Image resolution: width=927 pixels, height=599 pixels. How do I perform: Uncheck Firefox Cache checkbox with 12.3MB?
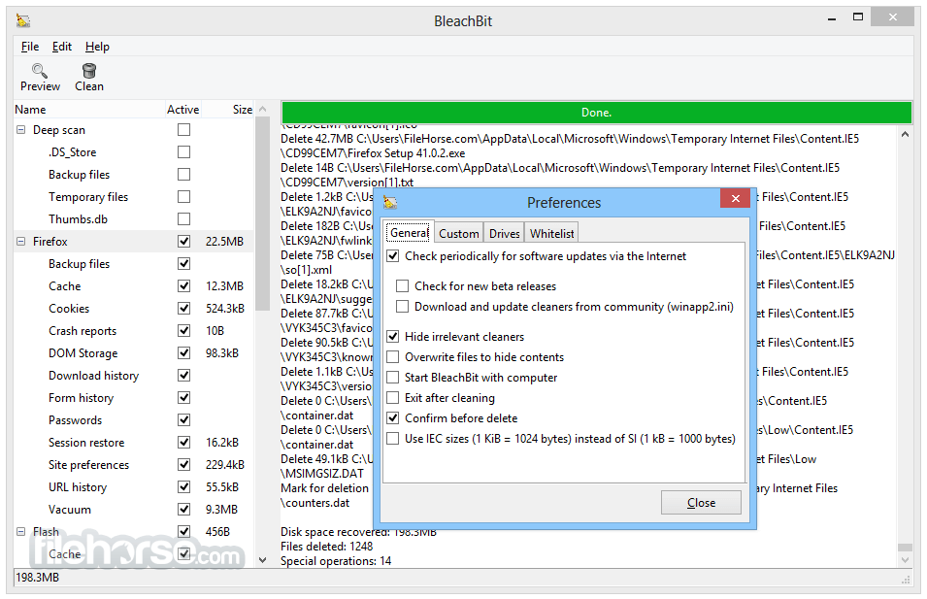pyautogui.click(x=183, y=286)
